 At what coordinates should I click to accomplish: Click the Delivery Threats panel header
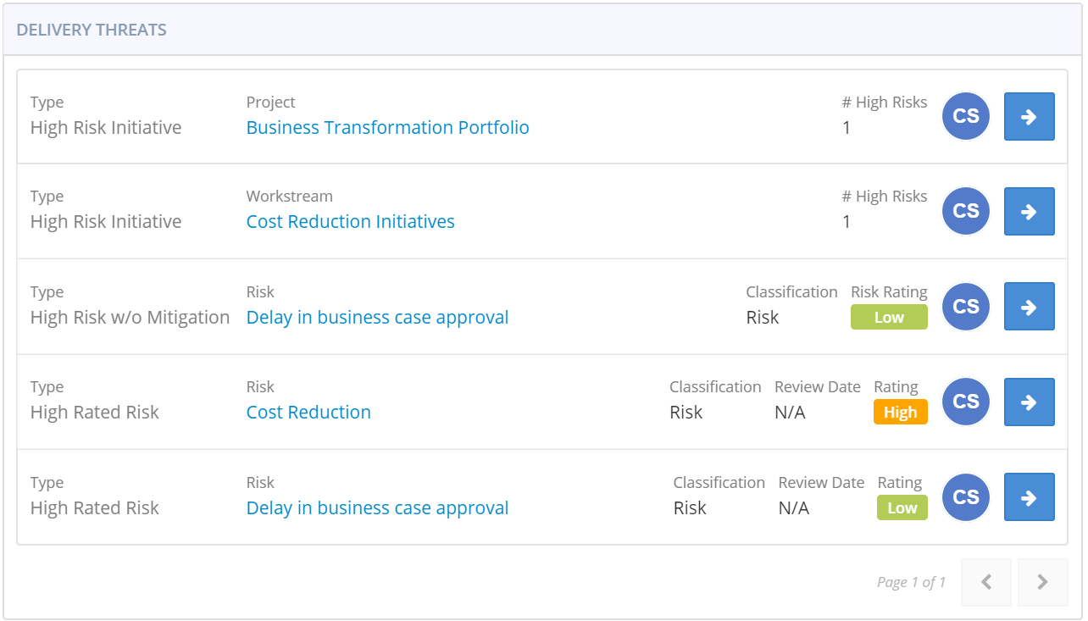pos(92,30)
